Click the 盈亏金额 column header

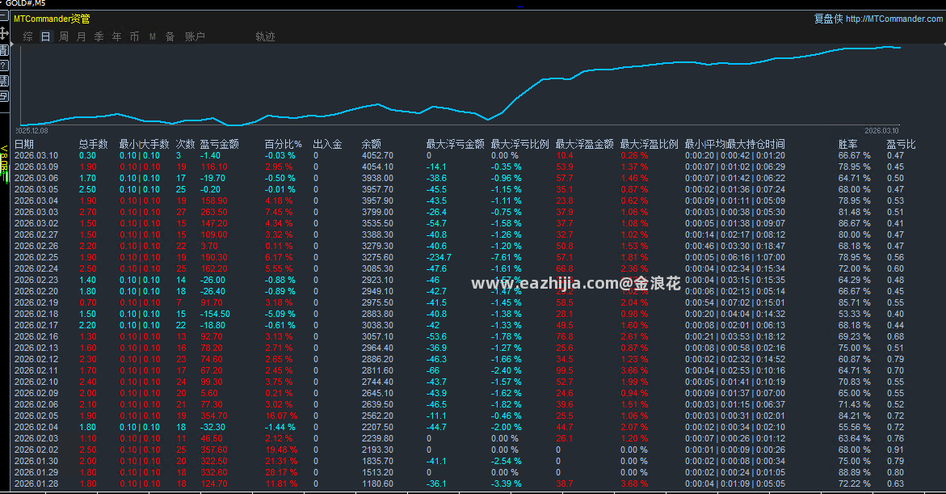pos(220,144)
